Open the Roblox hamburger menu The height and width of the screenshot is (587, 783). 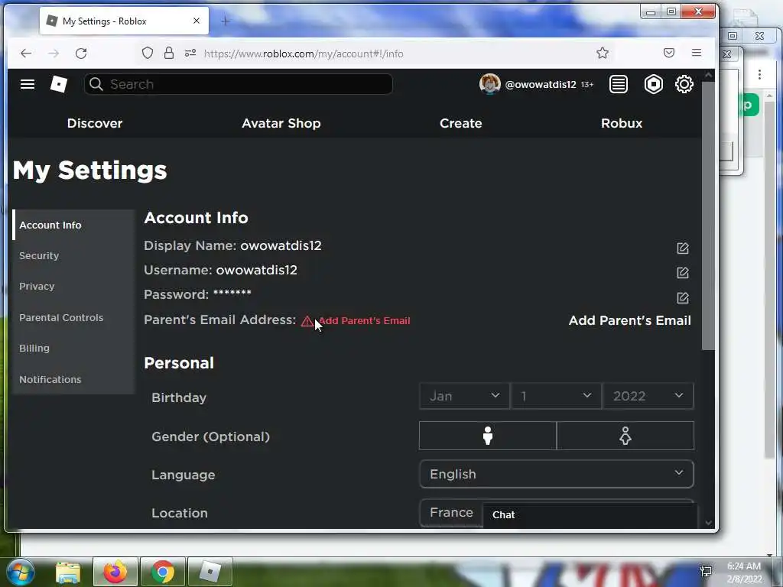pos(28,84)
